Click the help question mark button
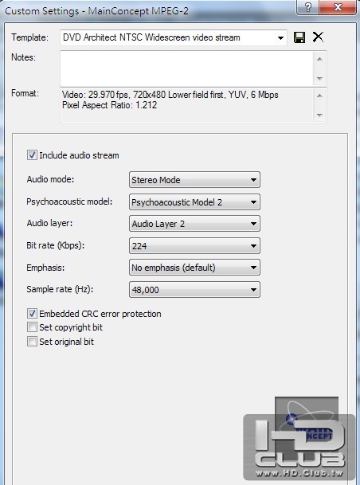The height and width of the screenshot is (485, 360). [307, 7]
